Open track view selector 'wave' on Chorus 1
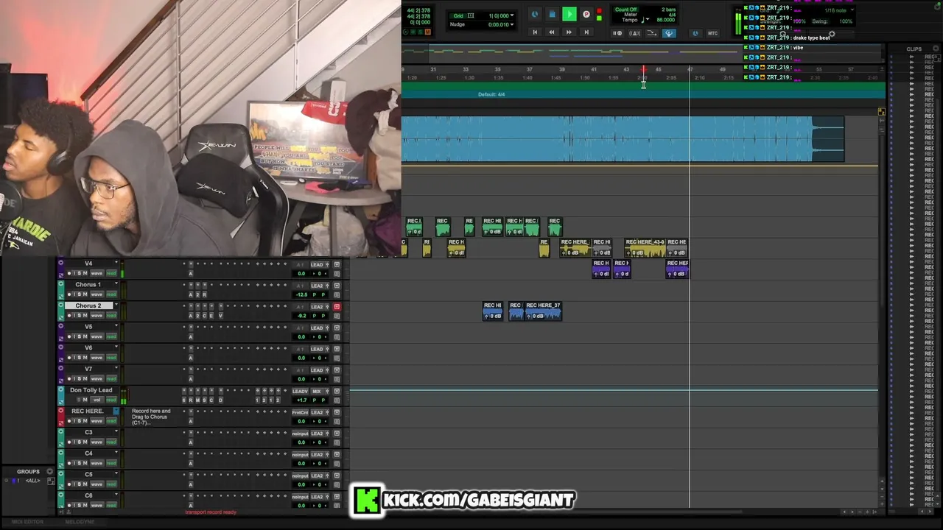 (x=97, y=294)
